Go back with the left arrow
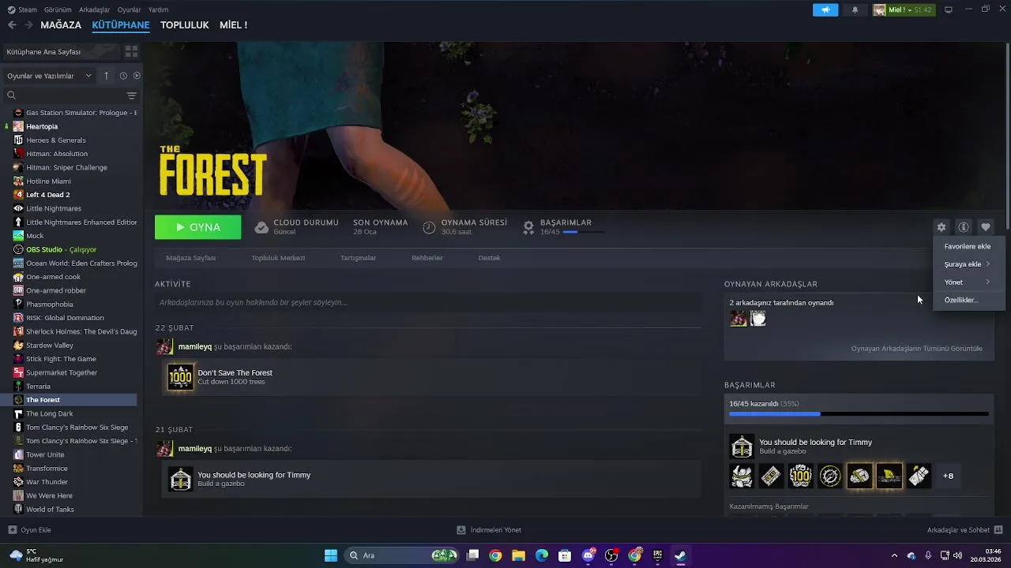 [x=12, y=25]
